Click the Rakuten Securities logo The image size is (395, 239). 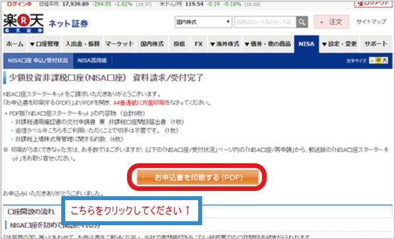[x=24, y=24]
